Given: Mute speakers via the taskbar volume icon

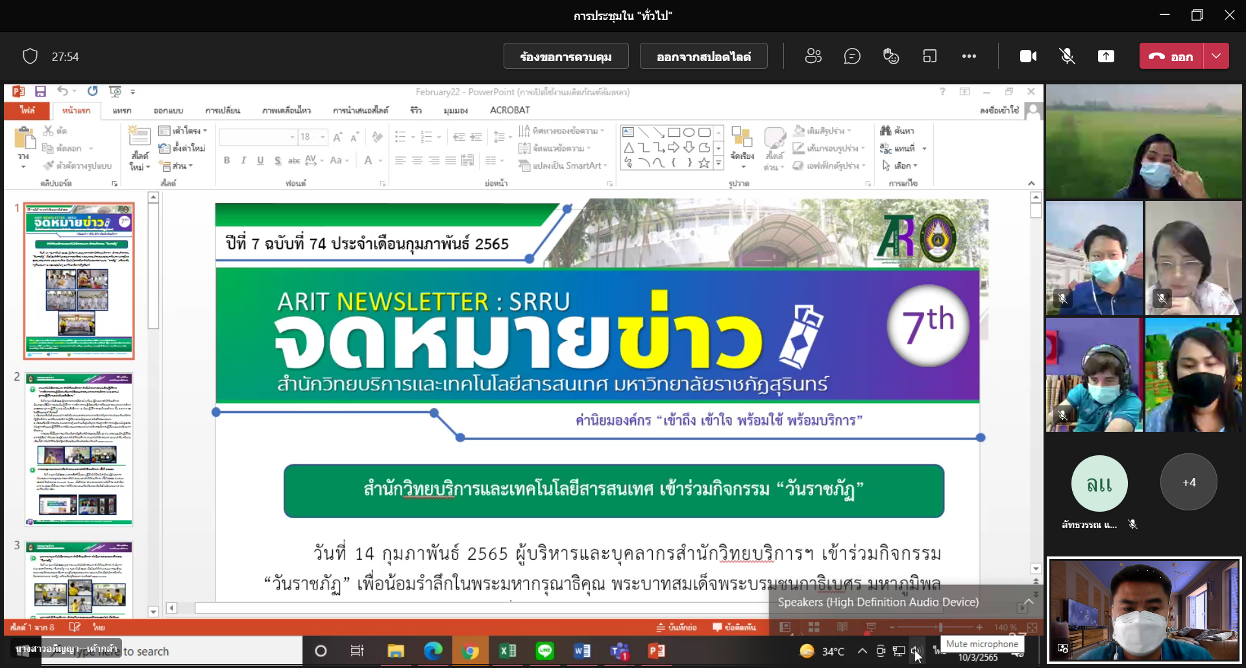Looking at the screenshot, I should (916, 651).
